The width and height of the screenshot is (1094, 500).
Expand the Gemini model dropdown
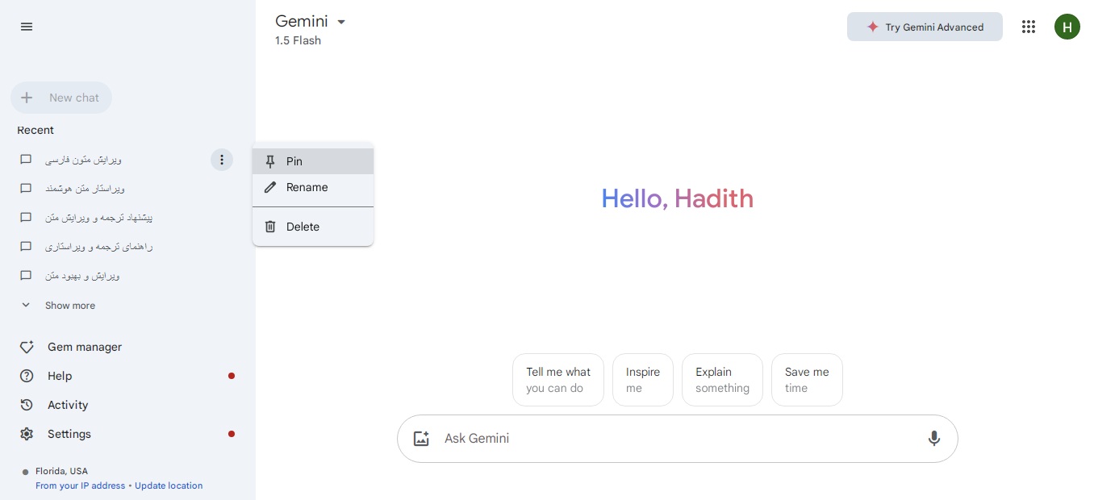(x=341, y=22)
